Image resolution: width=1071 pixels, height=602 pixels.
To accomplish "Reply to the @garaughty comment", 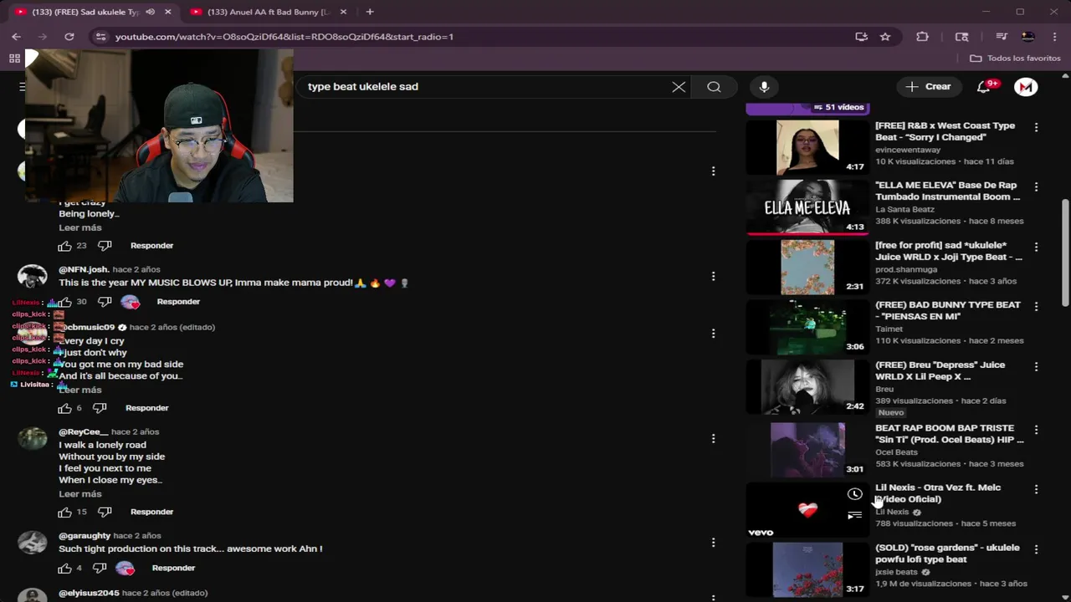I will point(173,568).
